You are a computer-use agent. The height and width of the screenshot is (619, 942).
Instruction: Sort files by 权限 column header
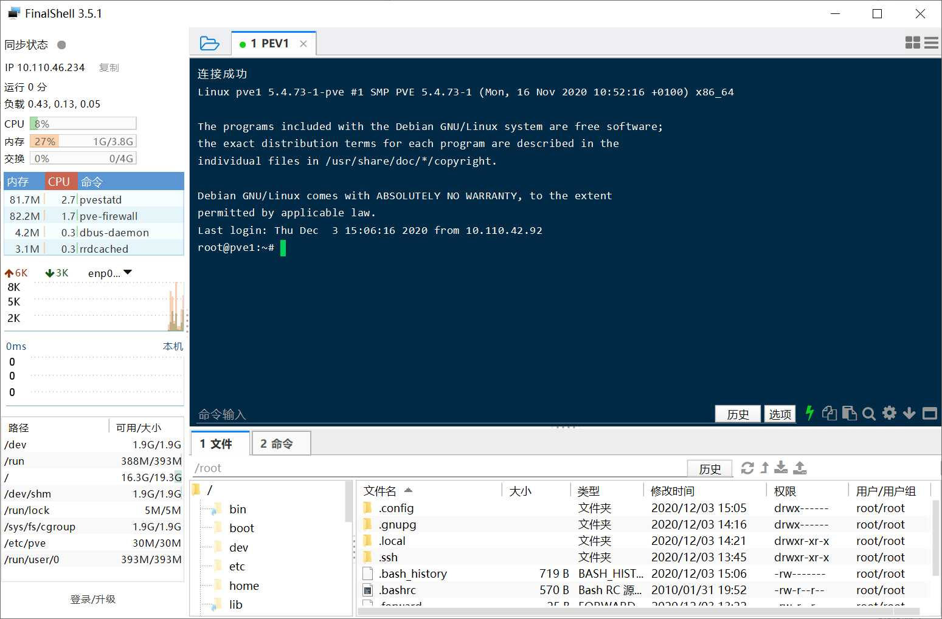[x=808, y=491]
